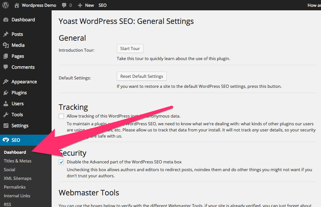The height and width of the screenshot is (207, 321).
Task: Open the SEO admin bar menu
Action: point(103,5)
